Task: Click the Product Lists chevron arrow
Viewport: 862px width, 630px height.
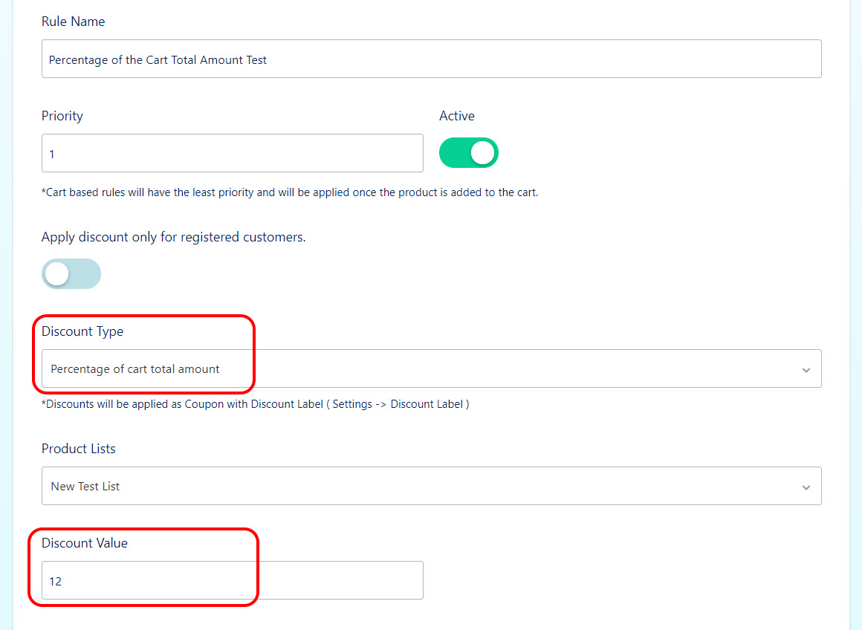Action: point(806,487)
